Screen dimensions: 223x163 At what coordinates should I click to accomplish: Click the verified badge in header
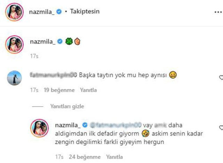(59, 11)
